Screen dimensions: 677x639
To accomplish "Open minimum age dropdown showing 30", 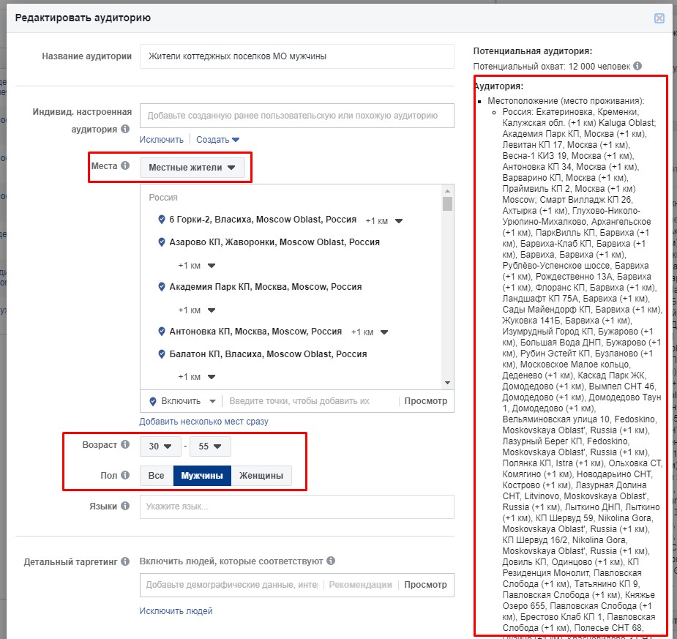I will pyautogui.click(x=160, y=446).
